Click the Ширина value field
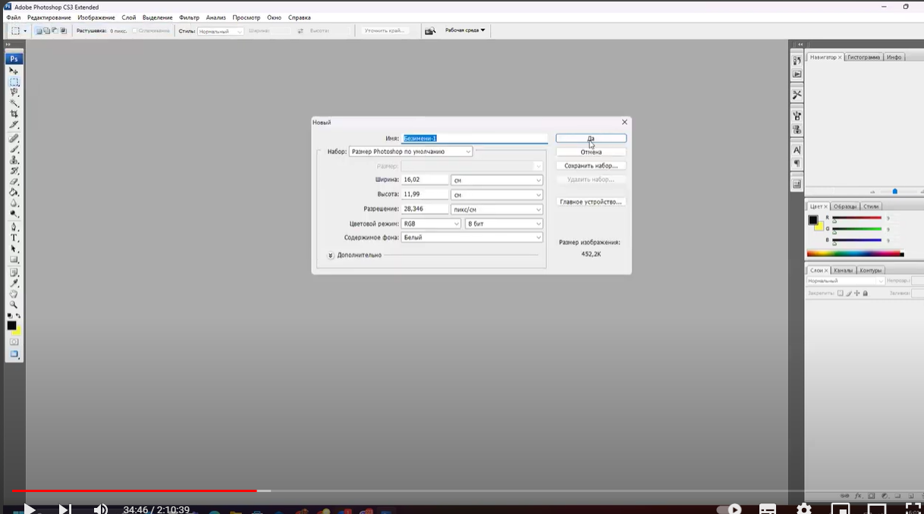The height and width of the screenshot is (514, 924). click(425, 180)
